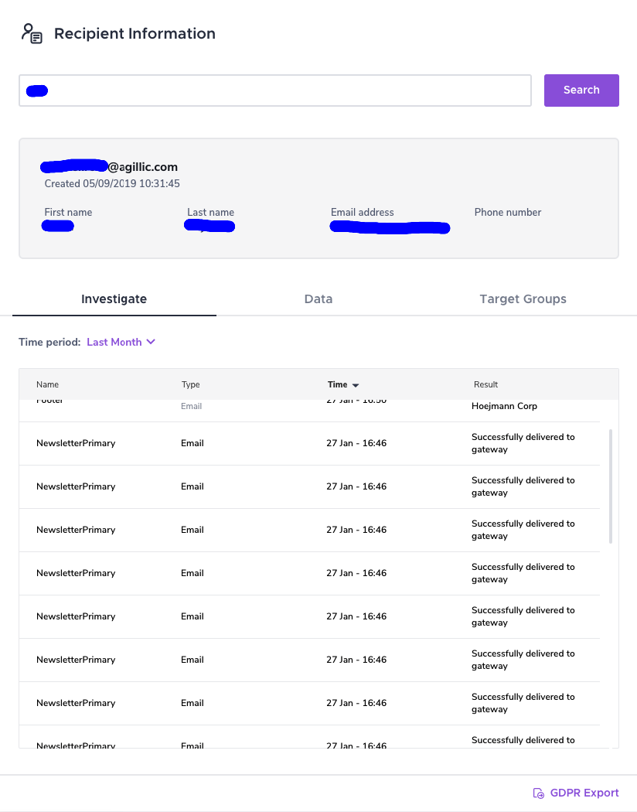Image resolution: width=637 pixels, height=812 pixels.
Task: Open the Last Month time period dropdown
Action: pos(114,342)
